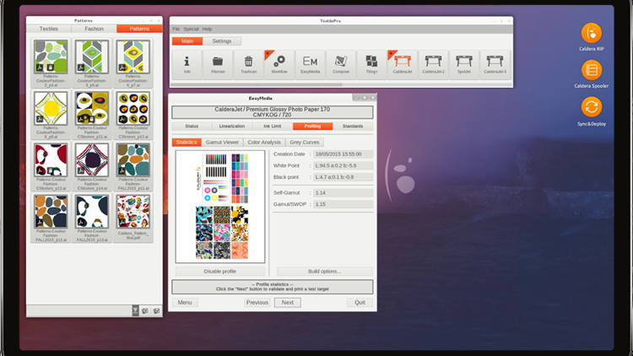Open the Info module in TextilePro toolbar
Viewport: 633px width, 356px height.
(187, 63)
